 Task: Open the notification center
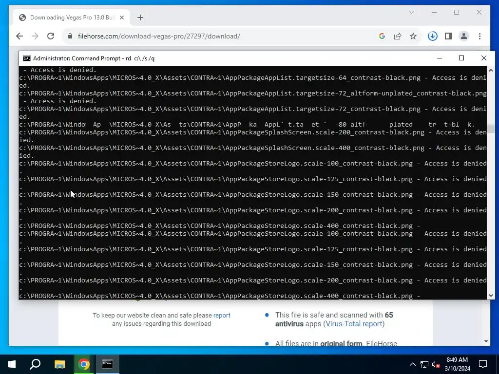483,364
